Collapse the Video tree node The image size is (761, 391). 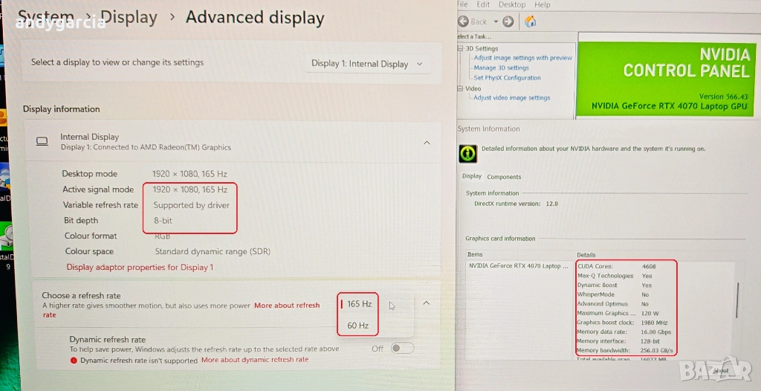coord(460,88)
